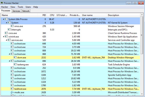This screenshot has width=145, height=97.
Task: Click icon of svchost.exe PID 808
Action: pos(12,51)
